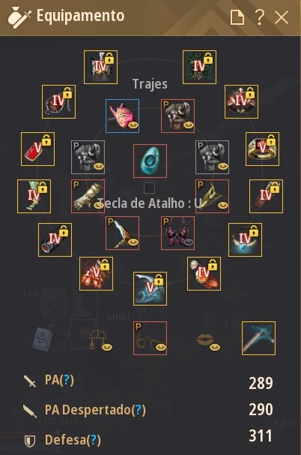Click the blue alchemy stone slot
Image resolution: width=301 pixels, height=455 pixels.
point(150,161)
